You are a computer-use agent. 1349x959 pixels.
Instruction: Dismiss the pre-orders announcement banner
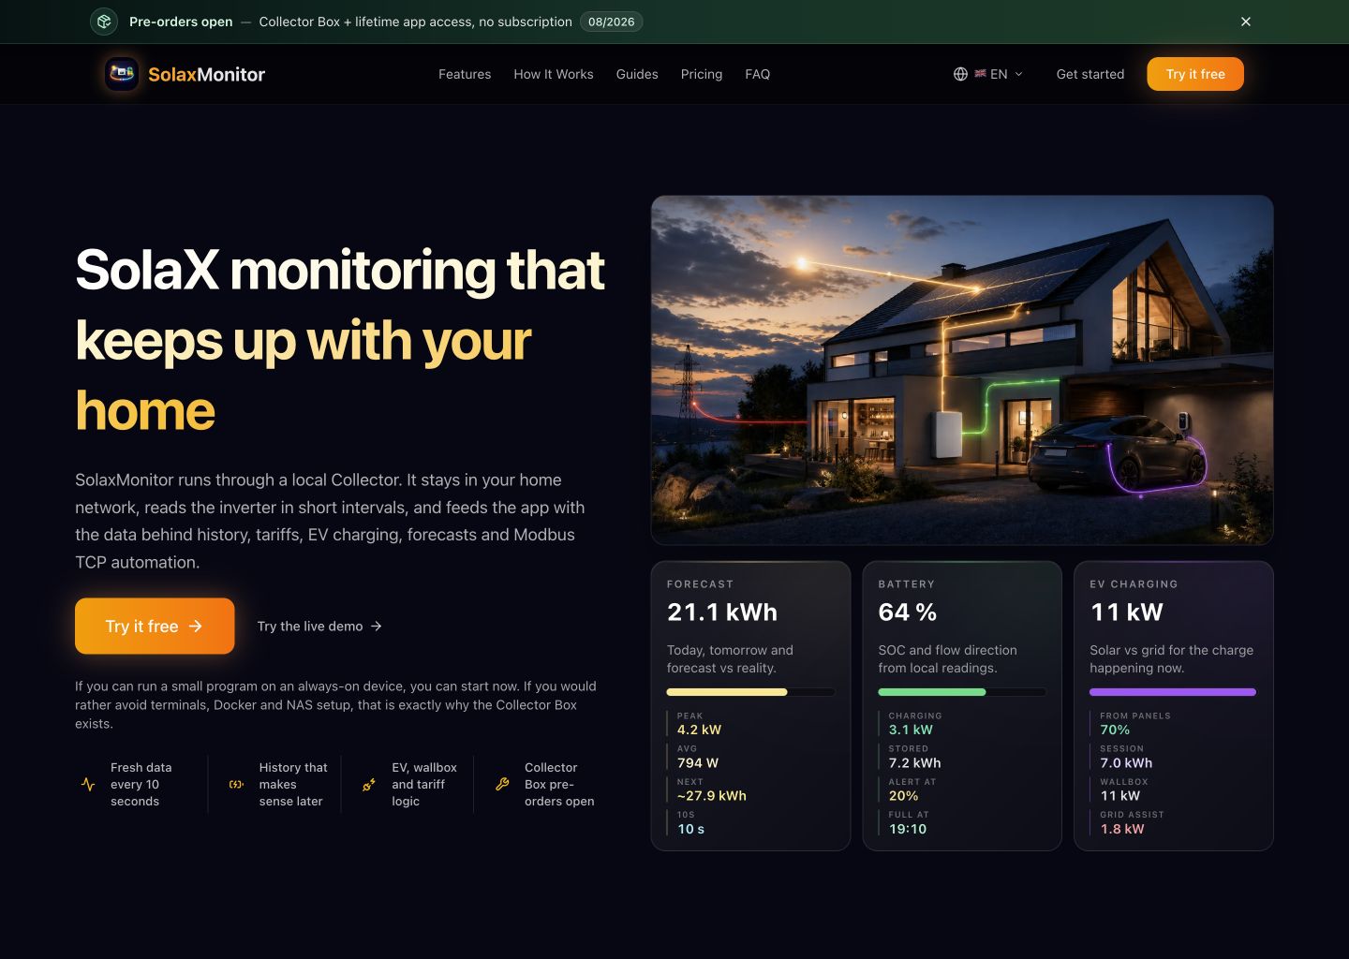click(x=1246, y=22)
